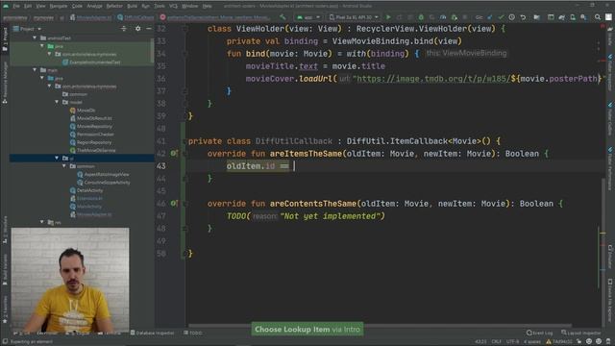The height and width of the screenshot is (346, 615).
Task: Open the Window menu
Action: (x=190, y=6)
